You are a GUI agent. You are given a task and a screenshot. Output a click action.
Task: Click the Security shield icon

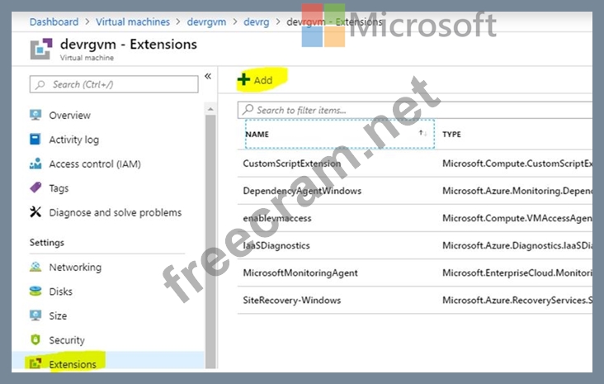[x=35, y=340]
